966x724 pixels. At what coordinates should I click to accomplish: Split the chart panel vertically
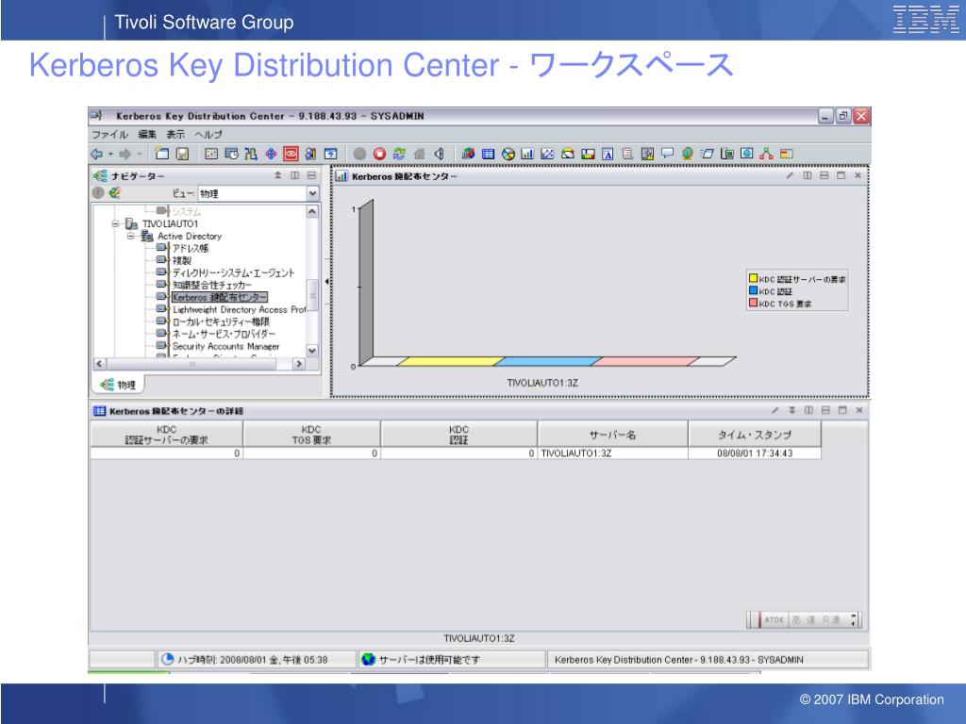tap(808, 176)
